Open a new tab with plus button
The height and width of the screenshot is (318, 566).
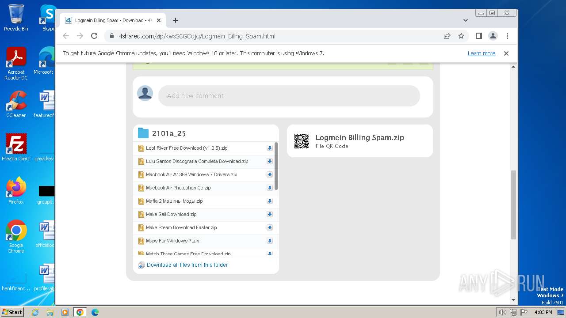click(x=176, y=20)
